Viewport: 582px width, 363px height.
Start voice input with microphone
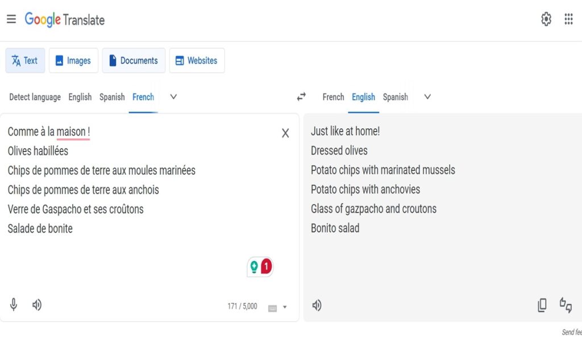coord(14,305)
